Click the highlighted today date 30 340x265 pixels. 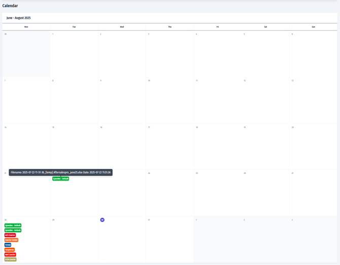pyautogui.click(x=102, y=220)
